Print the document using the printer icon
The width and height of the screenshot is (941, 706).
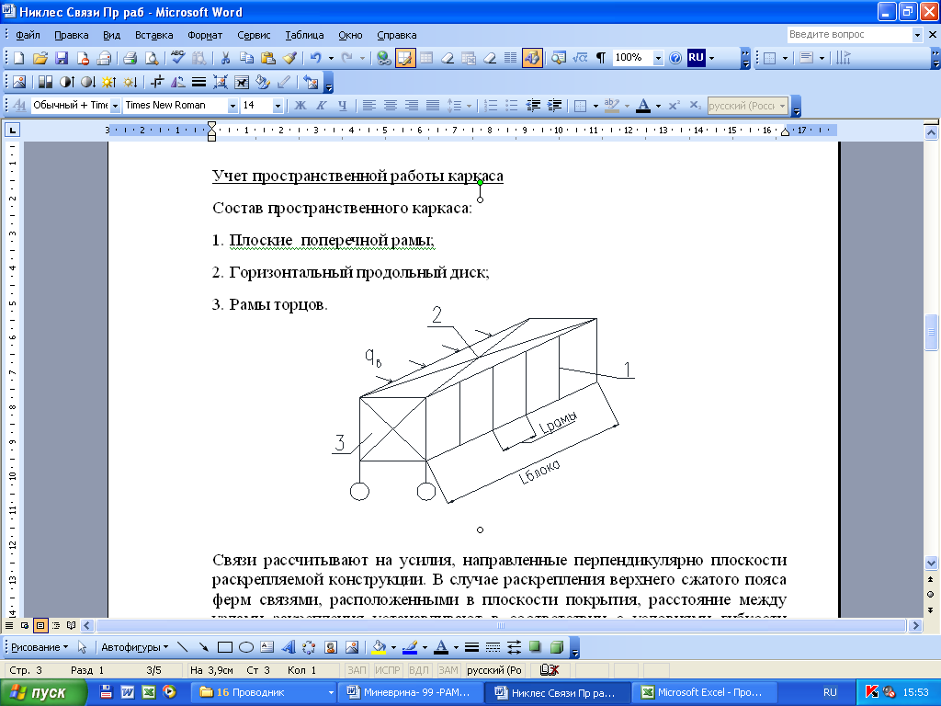[130, 58]
